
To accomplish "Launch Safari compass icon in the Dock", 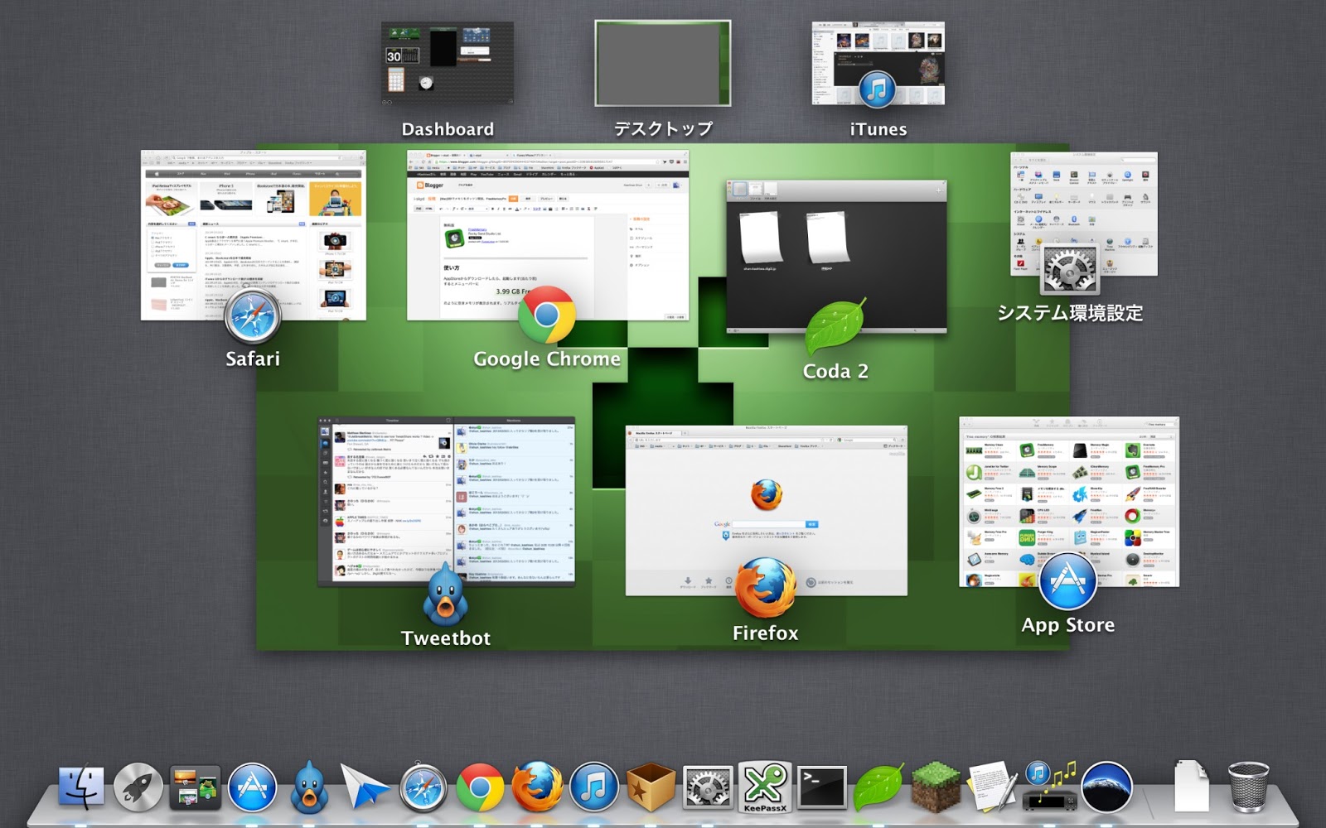I will 423,787.
